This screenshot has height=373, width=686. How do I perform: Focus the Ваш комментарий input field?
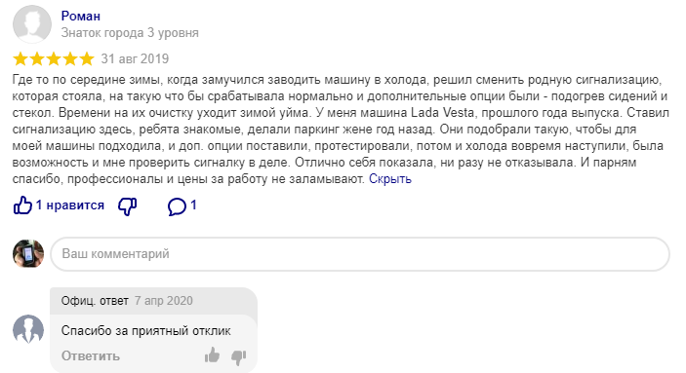click(x=360, y=254)
